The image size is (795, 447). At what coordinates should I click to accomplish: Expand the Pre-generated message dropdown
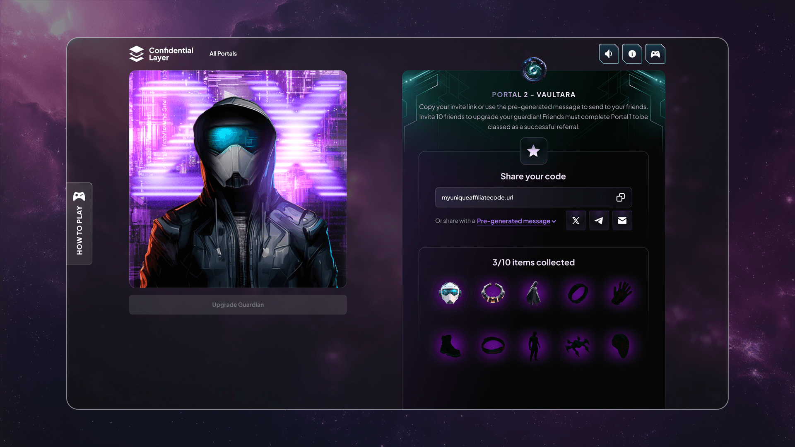pyautogui.click(x=516, y=221)
